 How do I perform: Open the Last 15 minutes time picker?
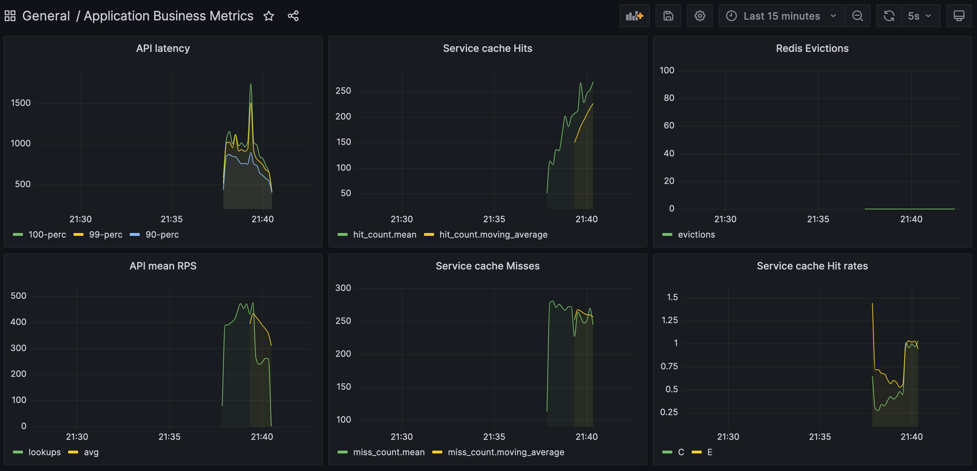(781, 16)
